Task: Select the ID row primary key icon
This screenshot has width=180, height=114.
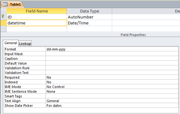Action: [x=3, y=16]
